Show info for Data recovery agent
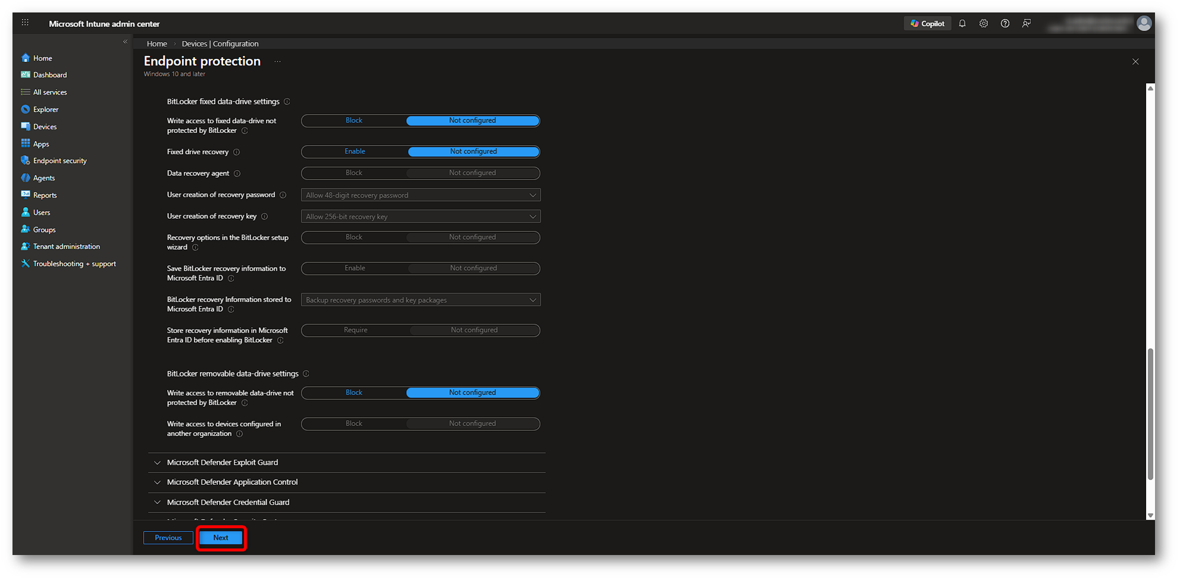The image size is (1180, 580). point(237,174)
